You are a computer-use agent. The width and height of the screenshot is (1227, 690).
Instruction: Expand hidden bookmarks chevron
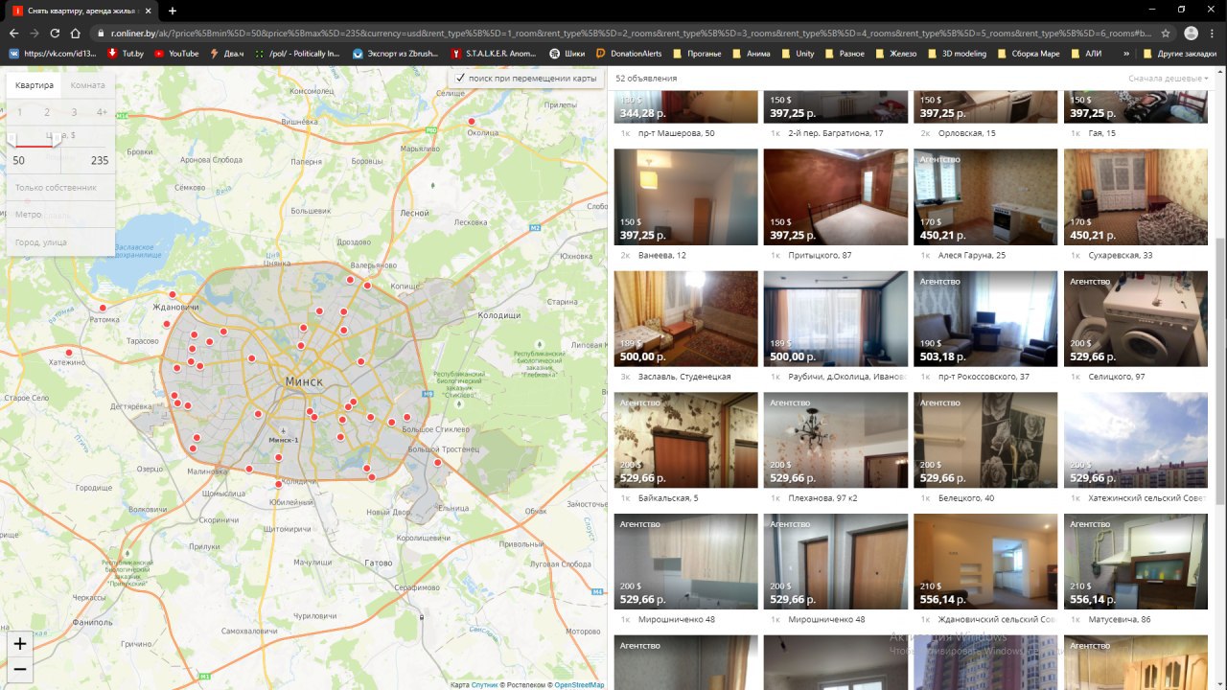(1126, 54)
